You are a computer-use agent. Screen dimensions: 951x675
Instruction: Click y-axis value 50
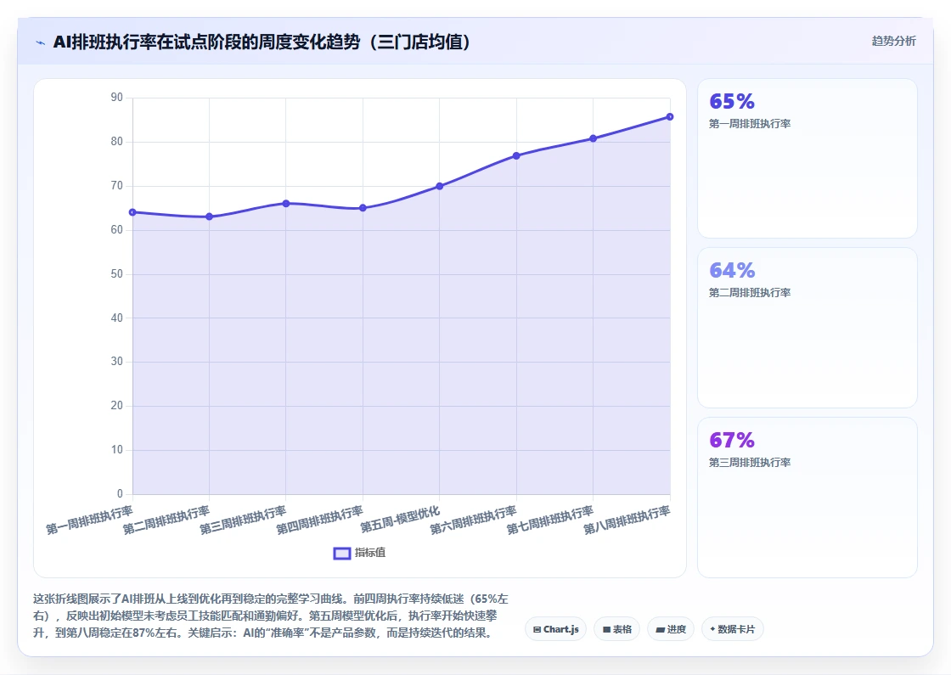[116, 274]
